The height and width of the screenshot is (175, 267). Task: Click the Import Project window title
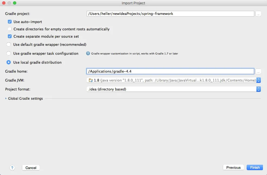133,3
